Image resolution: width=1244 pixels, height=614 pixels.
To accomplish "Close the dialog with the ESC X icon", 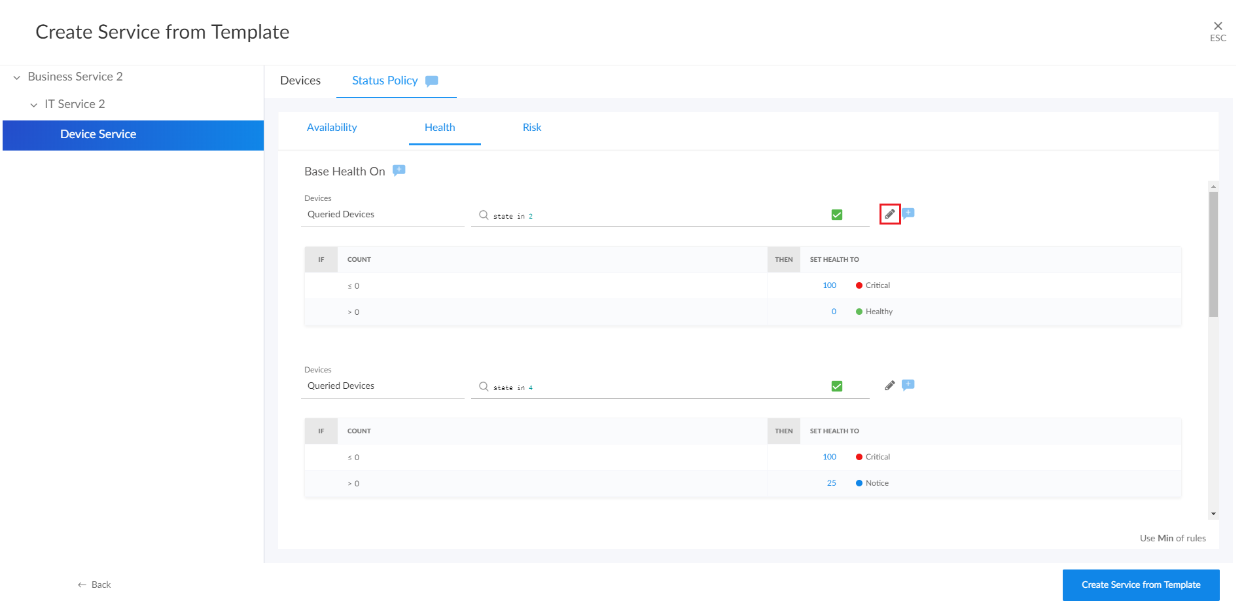I will click(1217, 26).
